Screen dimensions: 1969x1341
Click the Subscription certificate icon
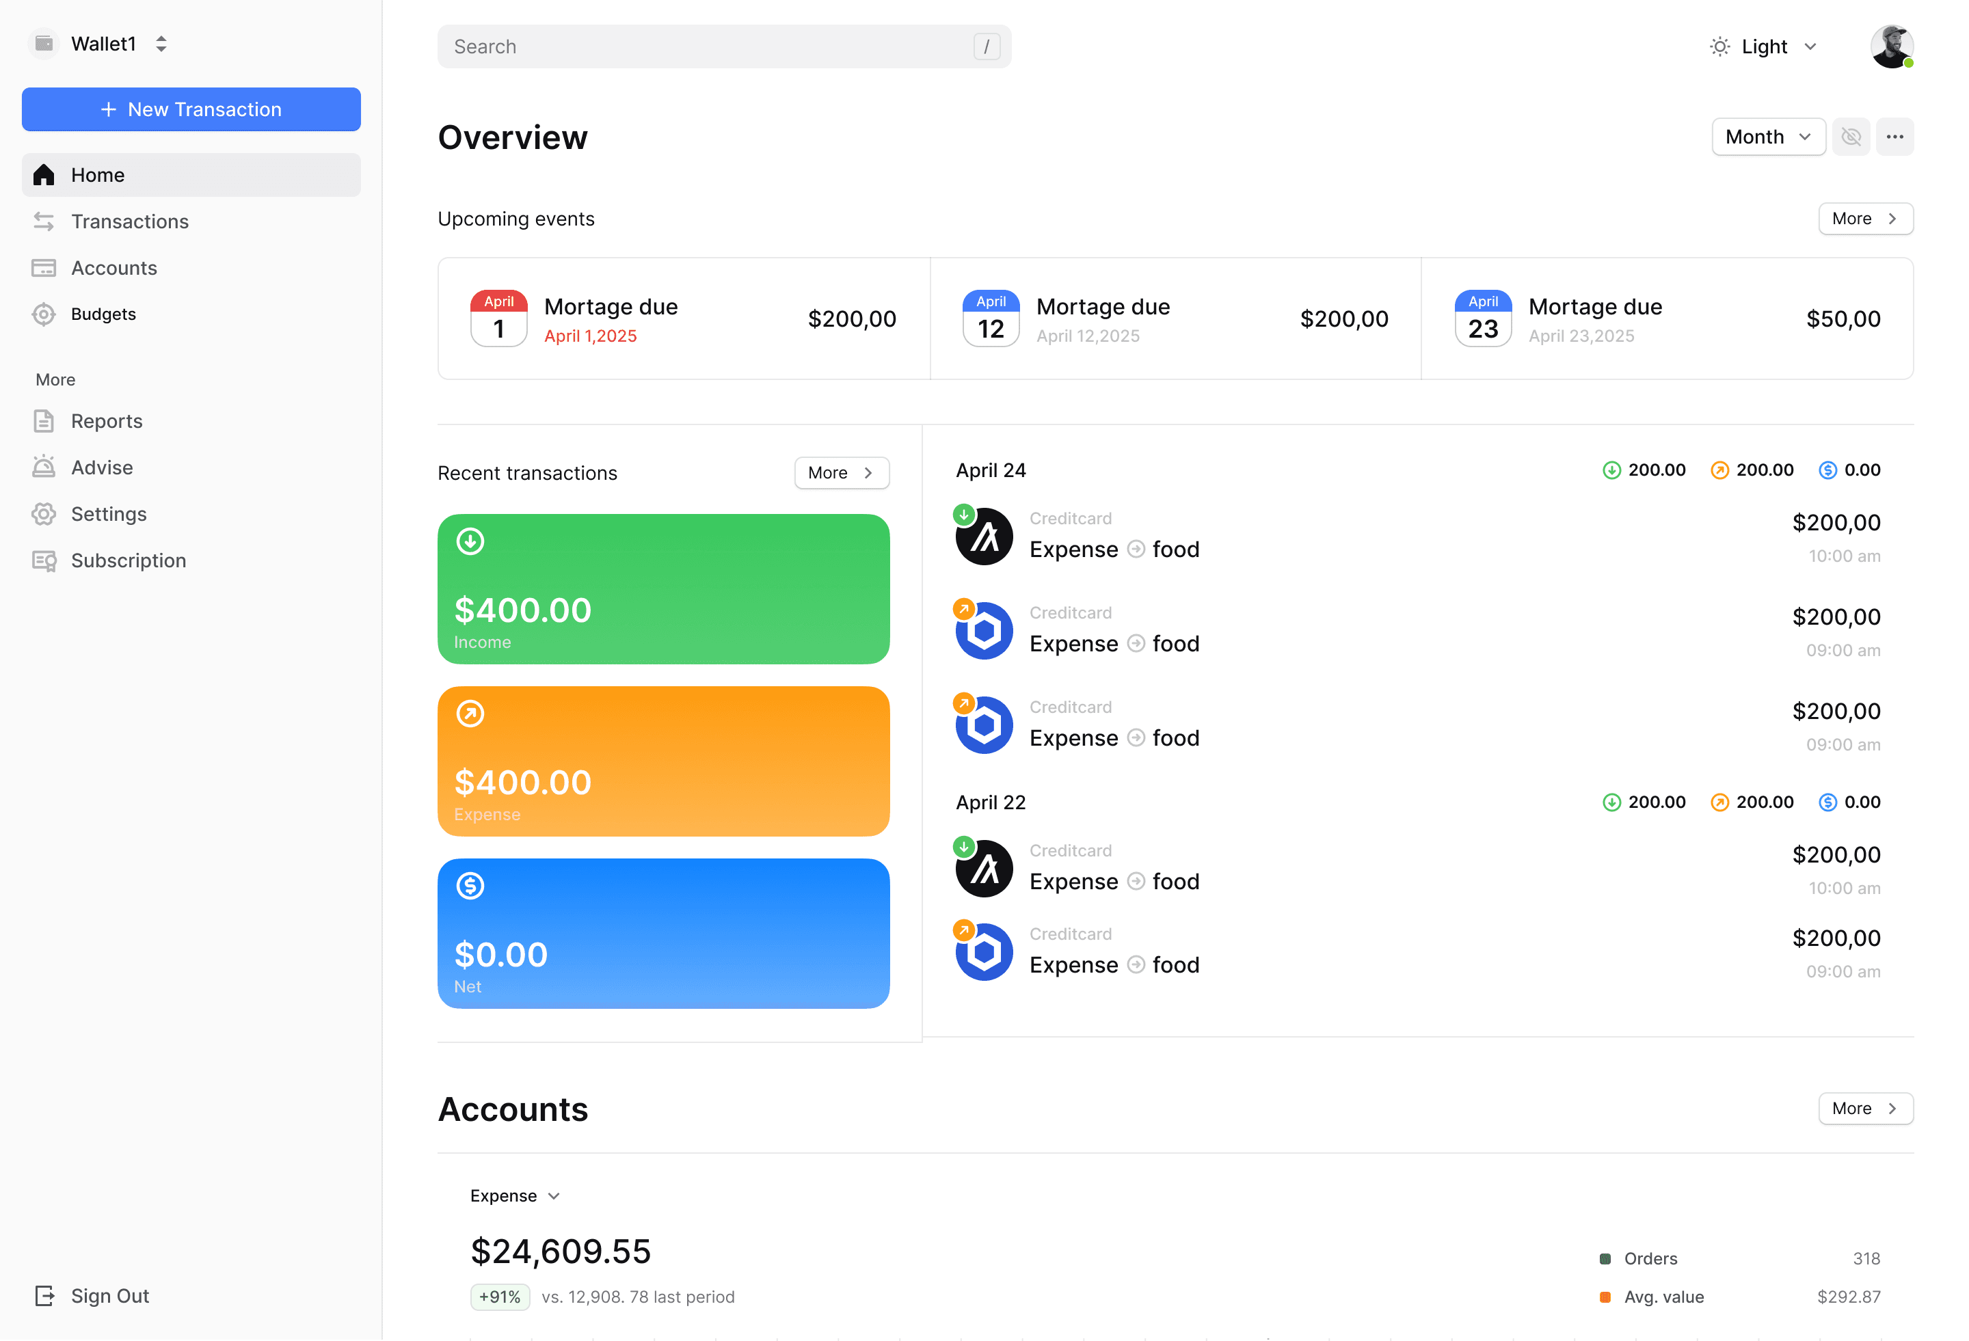[x=44, y=560]
